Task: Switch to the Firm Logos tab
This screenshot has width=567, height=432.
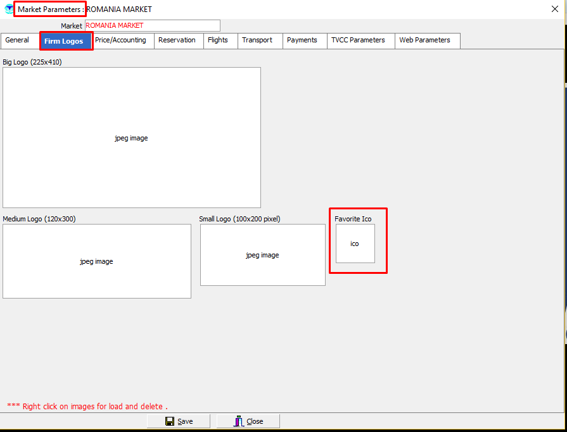Action: 64,41
